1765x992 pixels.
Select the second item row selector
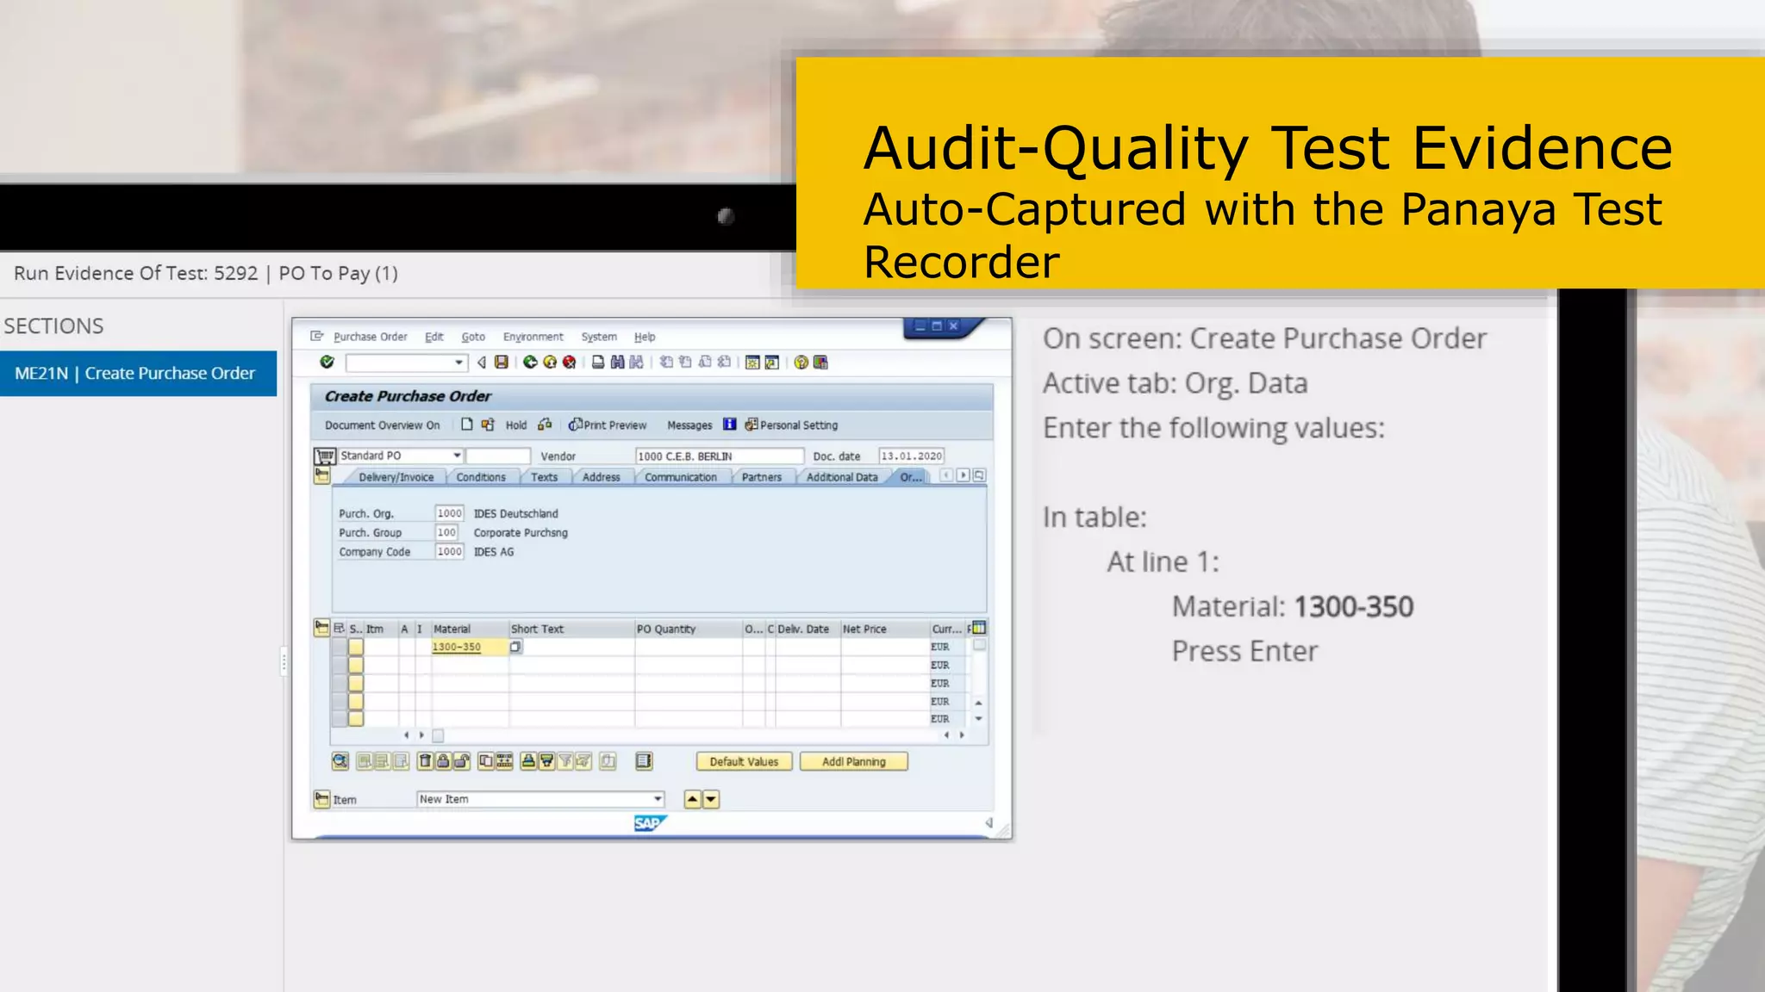pyautogui.click(x=356, y=665)
